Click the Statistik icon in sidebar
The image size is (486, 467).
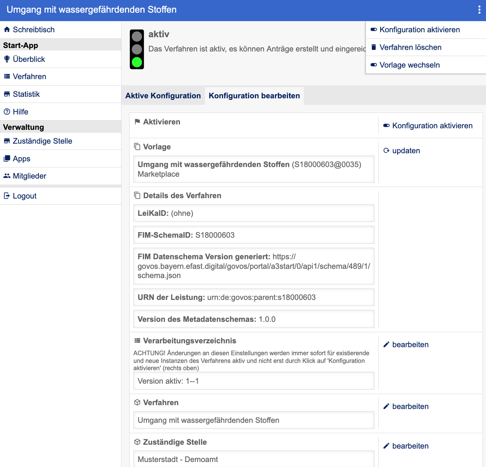click(x=7, y=94)
